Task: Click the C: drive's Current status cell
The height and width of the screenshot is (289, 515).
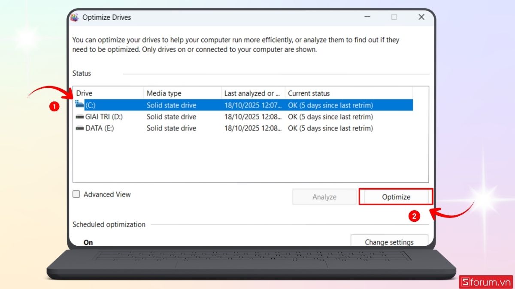Action: point(330,105)
